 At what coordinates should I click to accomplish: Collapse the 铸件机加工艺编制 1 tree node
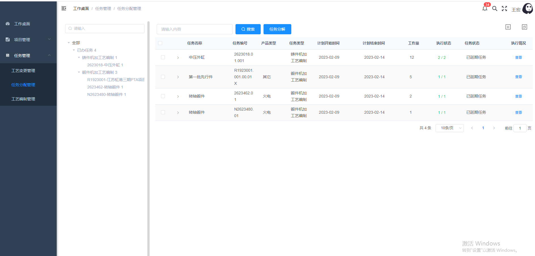click(x=79, y=58)
